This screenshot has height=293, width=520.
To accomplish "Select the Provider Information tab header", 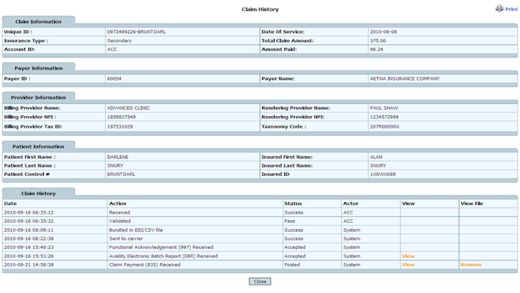I will click(x=38, y=97).
